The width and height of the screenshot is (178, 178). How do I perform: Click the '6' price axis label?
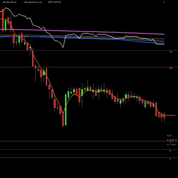coord(170,151)
